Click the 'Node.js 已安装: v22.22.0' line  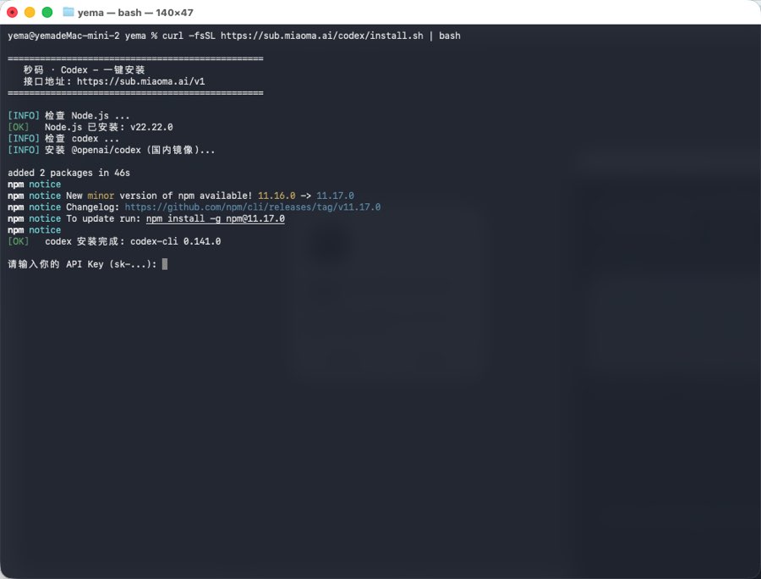point(90,127)
